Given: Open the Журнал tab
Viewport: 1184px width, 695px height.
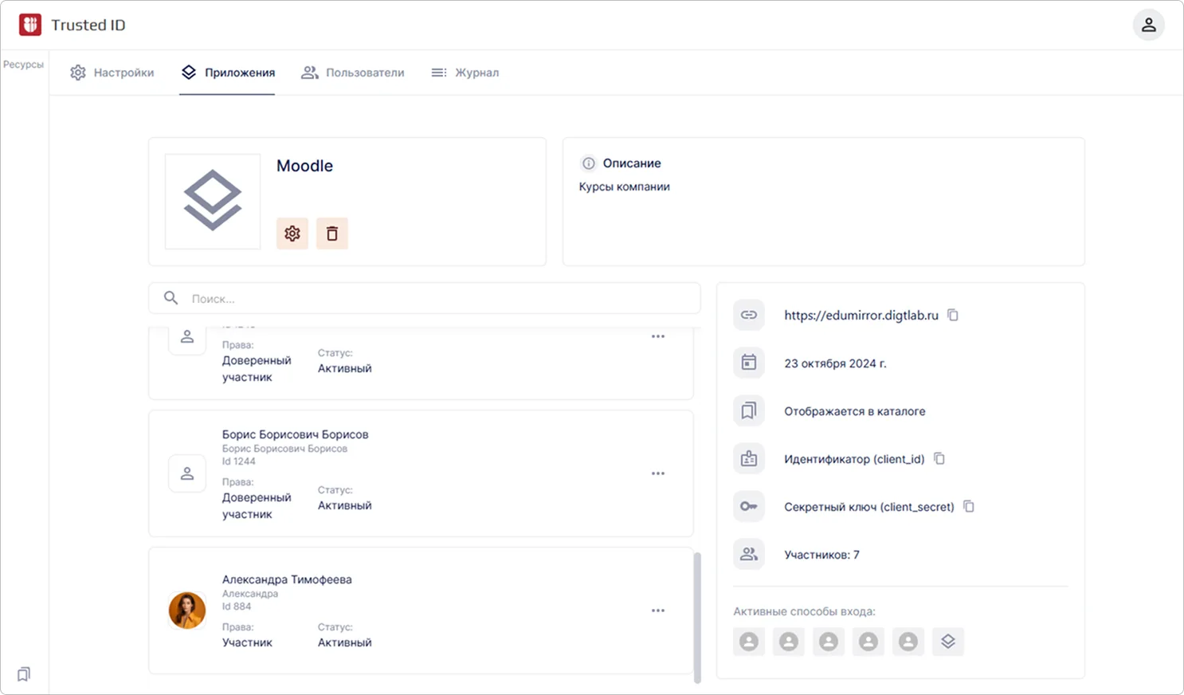Looking at the screenshot, I should [x=465, y=73].
